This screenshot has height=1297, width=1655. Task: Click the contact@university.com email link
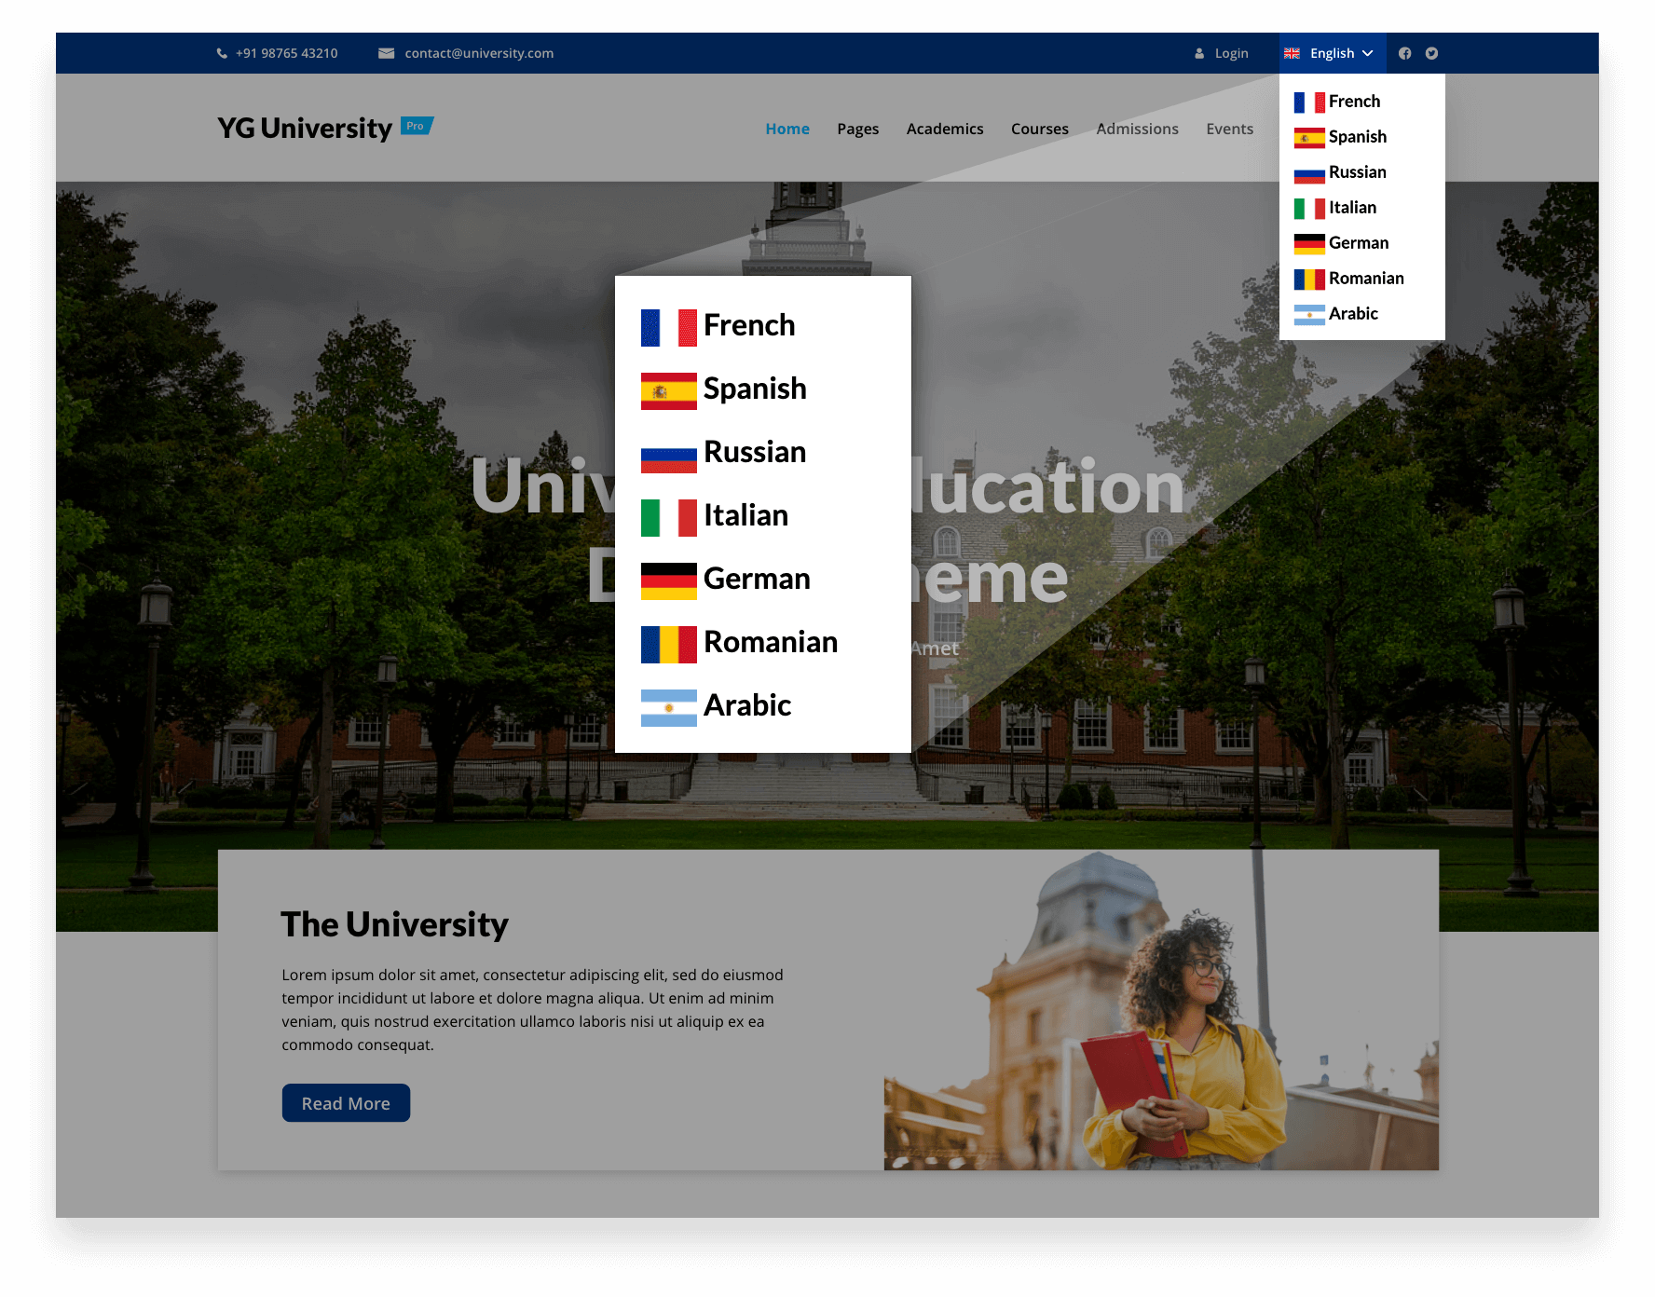479,53
